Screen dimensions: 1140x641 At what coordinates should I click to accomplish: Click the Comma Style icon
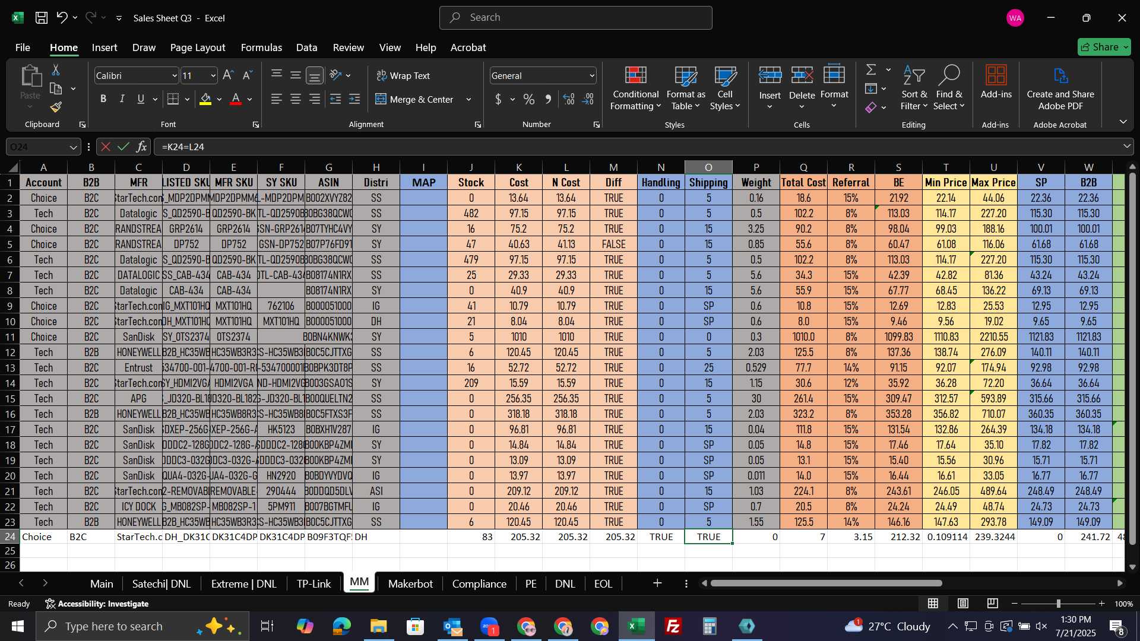tap(548, 99)
